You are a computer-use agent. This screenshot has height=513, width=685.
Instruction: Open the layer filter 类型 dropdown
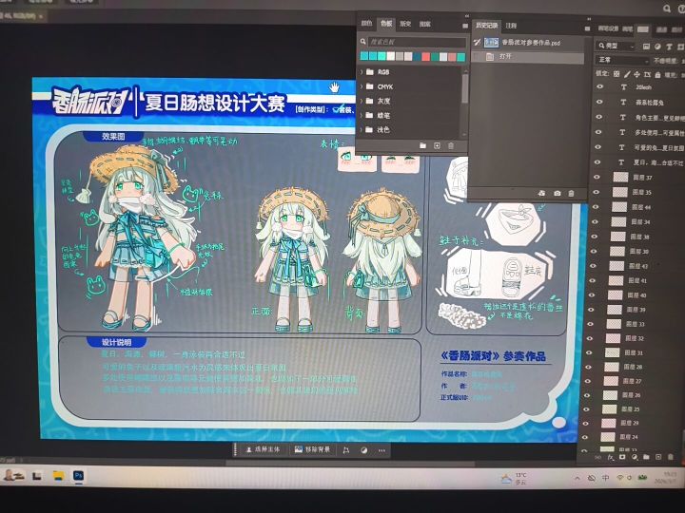[x=616, y=46]
